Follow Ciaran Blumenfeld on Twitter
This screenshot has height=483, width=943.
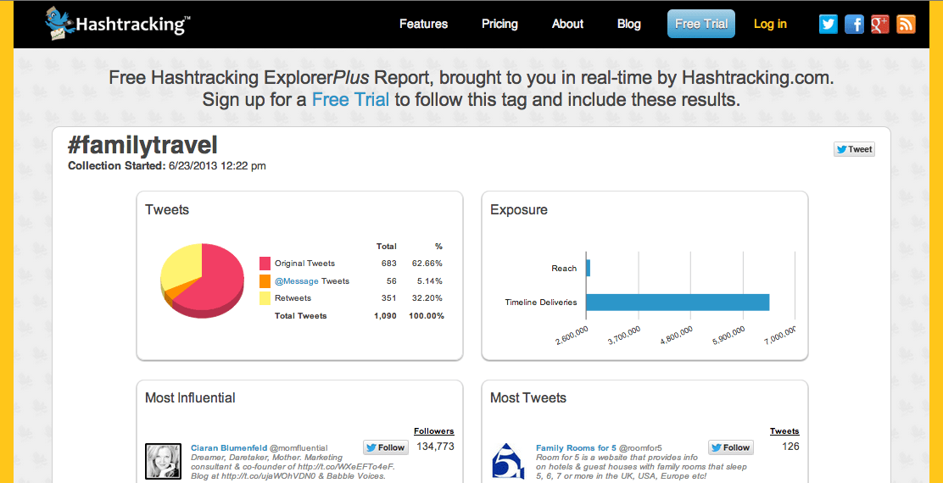click(386, 447)
